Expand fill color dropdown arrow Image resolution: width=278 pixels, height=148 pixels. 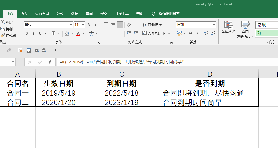click(72, 33)
